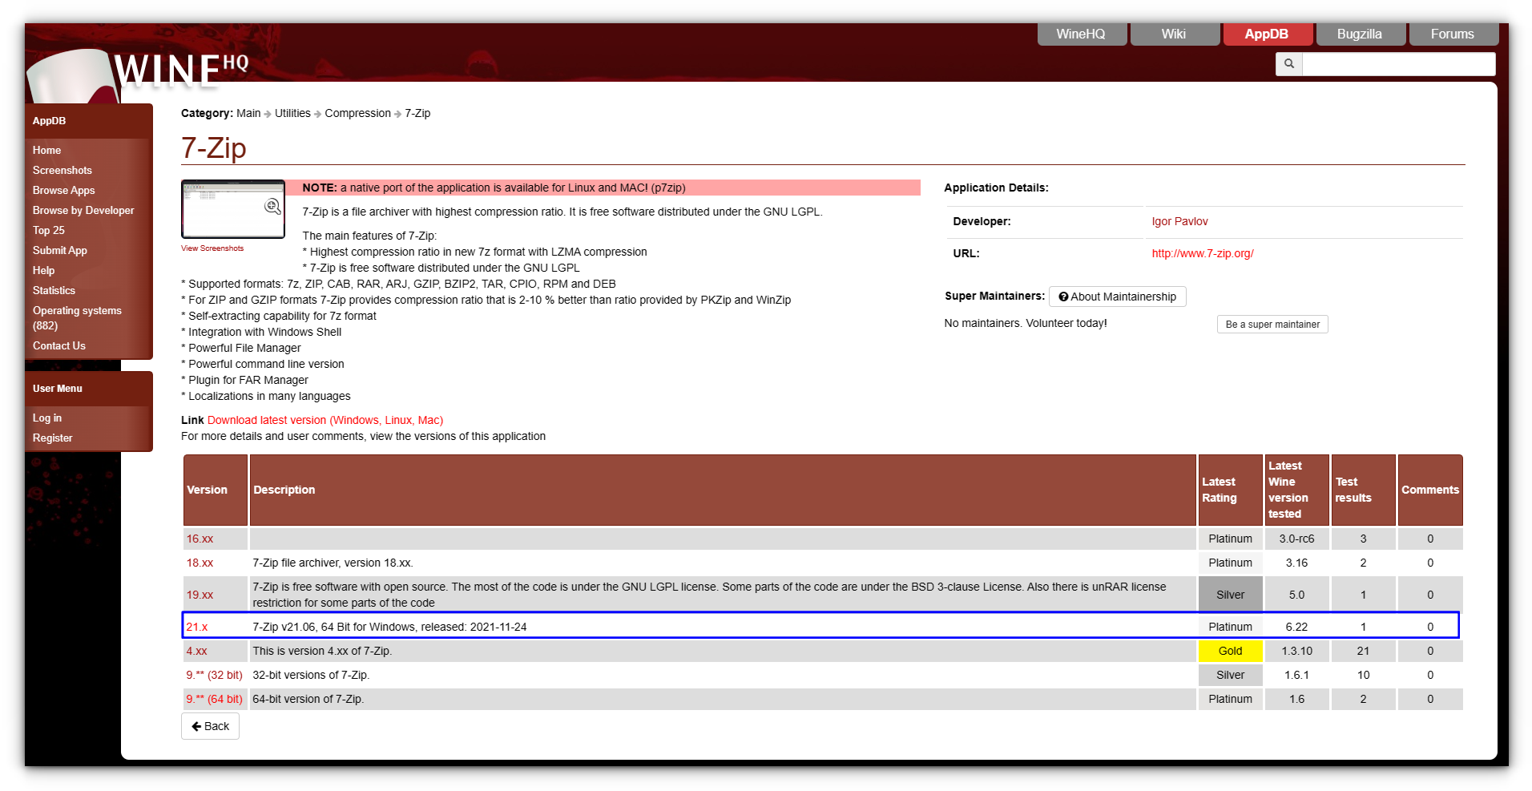The width and height of the screenshot is (1532, 791).
Task: Select Submit App in the sidebar
Action: (x=59, y=250)
